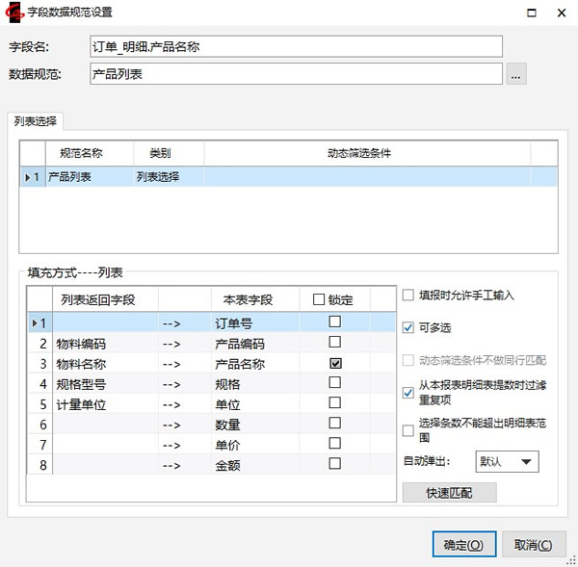Open the 自动弹出 dropdown

(507, 462)
